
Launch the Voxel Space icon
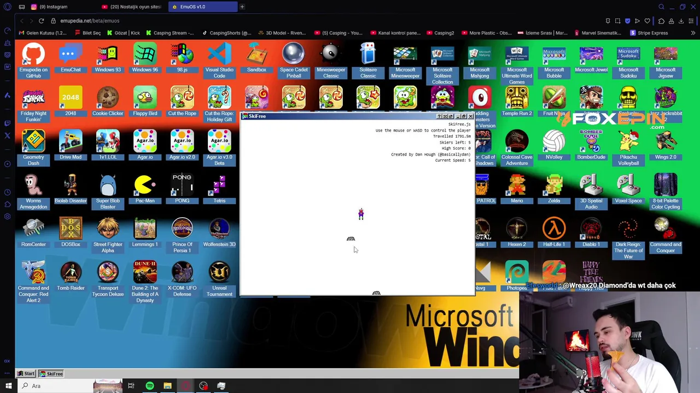click(628, 189)
